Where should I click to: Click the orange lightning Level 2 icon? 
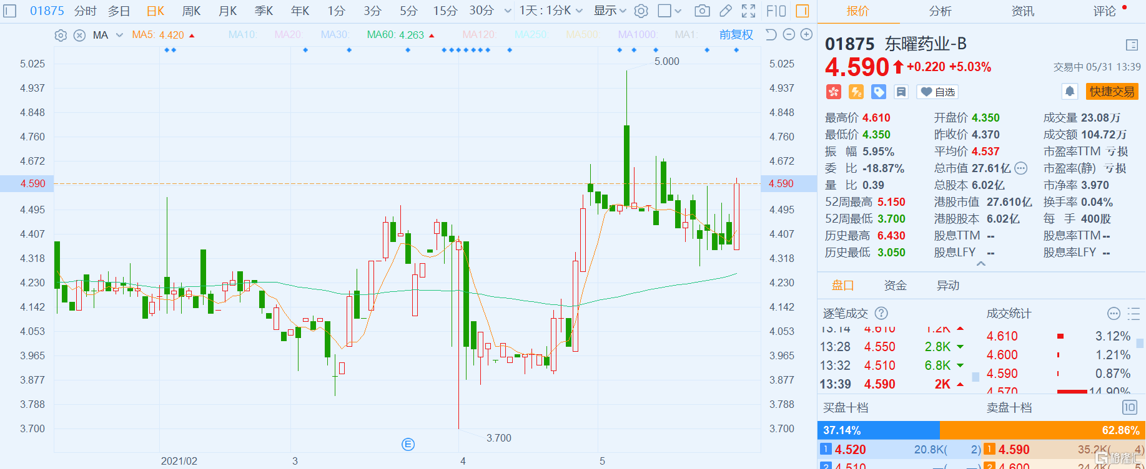[856, 92]
